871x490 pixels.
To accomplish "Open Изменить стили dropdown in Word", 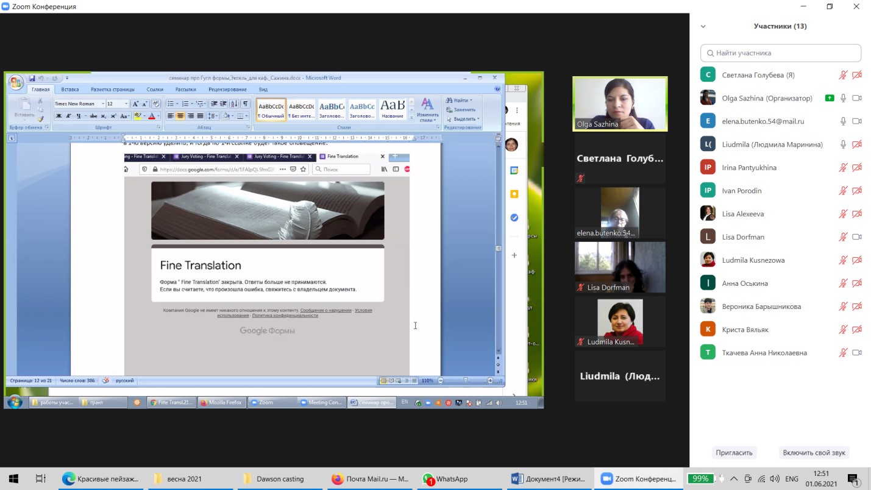I will coord(427,110).
